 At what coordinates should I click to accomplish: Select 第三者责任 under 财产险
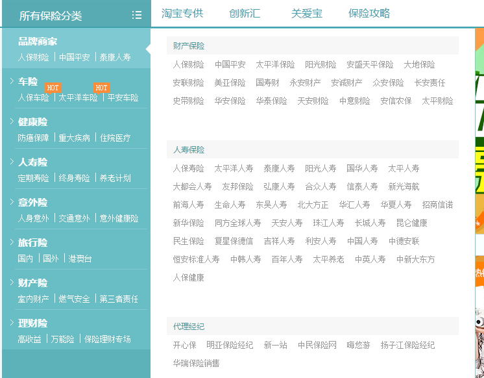click(119, 299)
